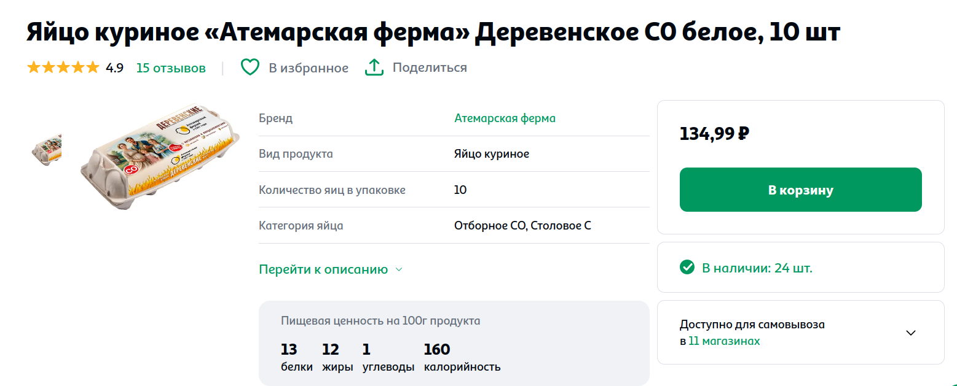Click 1 углеводы nutrition value
This screenshot has height=386, width=957.
click(x=388, y=358)
